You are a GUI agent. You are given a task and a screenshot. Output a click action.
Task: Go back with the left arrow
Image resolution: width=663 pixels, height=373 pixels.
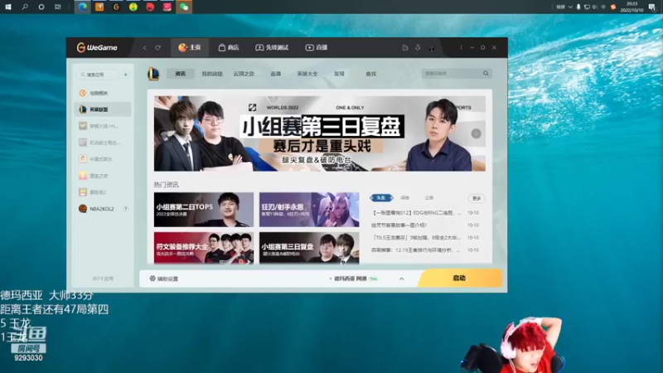coord(144,48)
